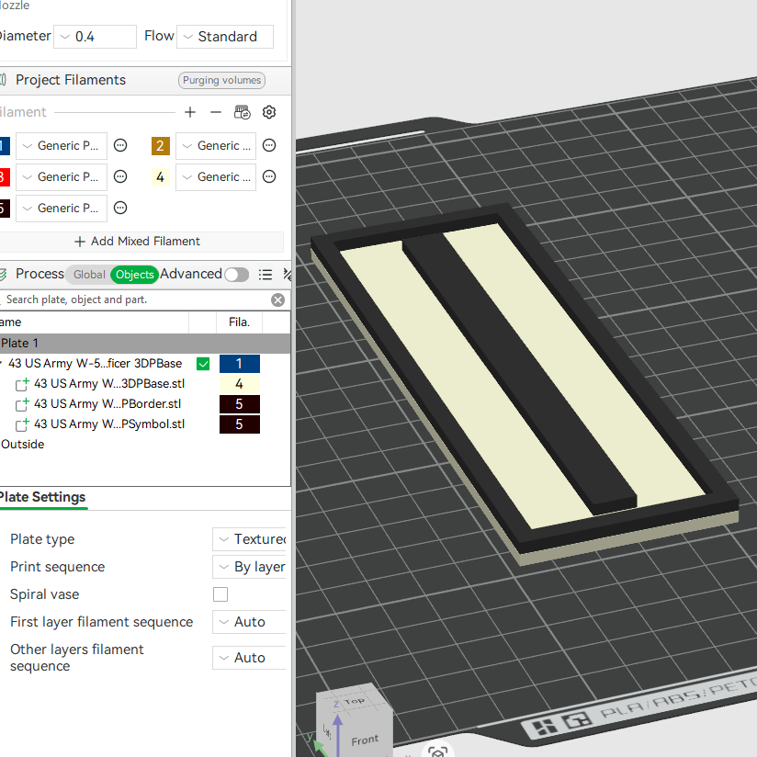Open Print sequence dropdown
This screenshot has height=757, width=757.
pyautogui.click(x=250, y=566)
